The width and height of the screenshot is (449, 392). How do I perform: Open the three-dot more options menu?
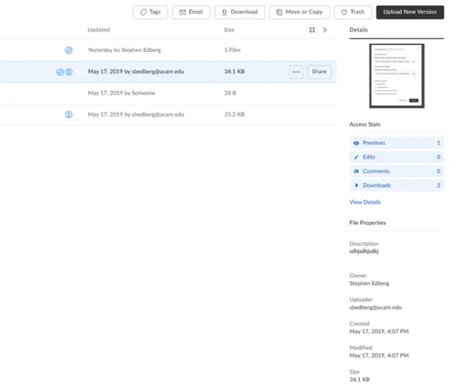point(296,72)
